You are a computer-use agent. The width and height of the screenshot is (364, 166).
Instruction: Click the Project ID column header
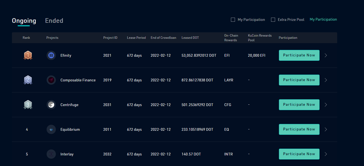tap(110, 38)
